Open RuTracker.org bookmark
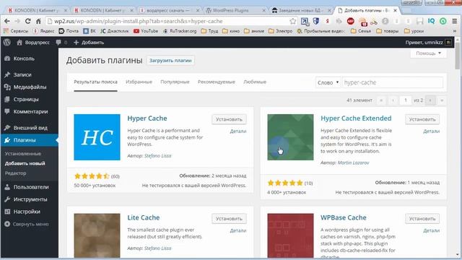This screenshot has height=260, width=462. pyautogui.click(x=180, y=31)
